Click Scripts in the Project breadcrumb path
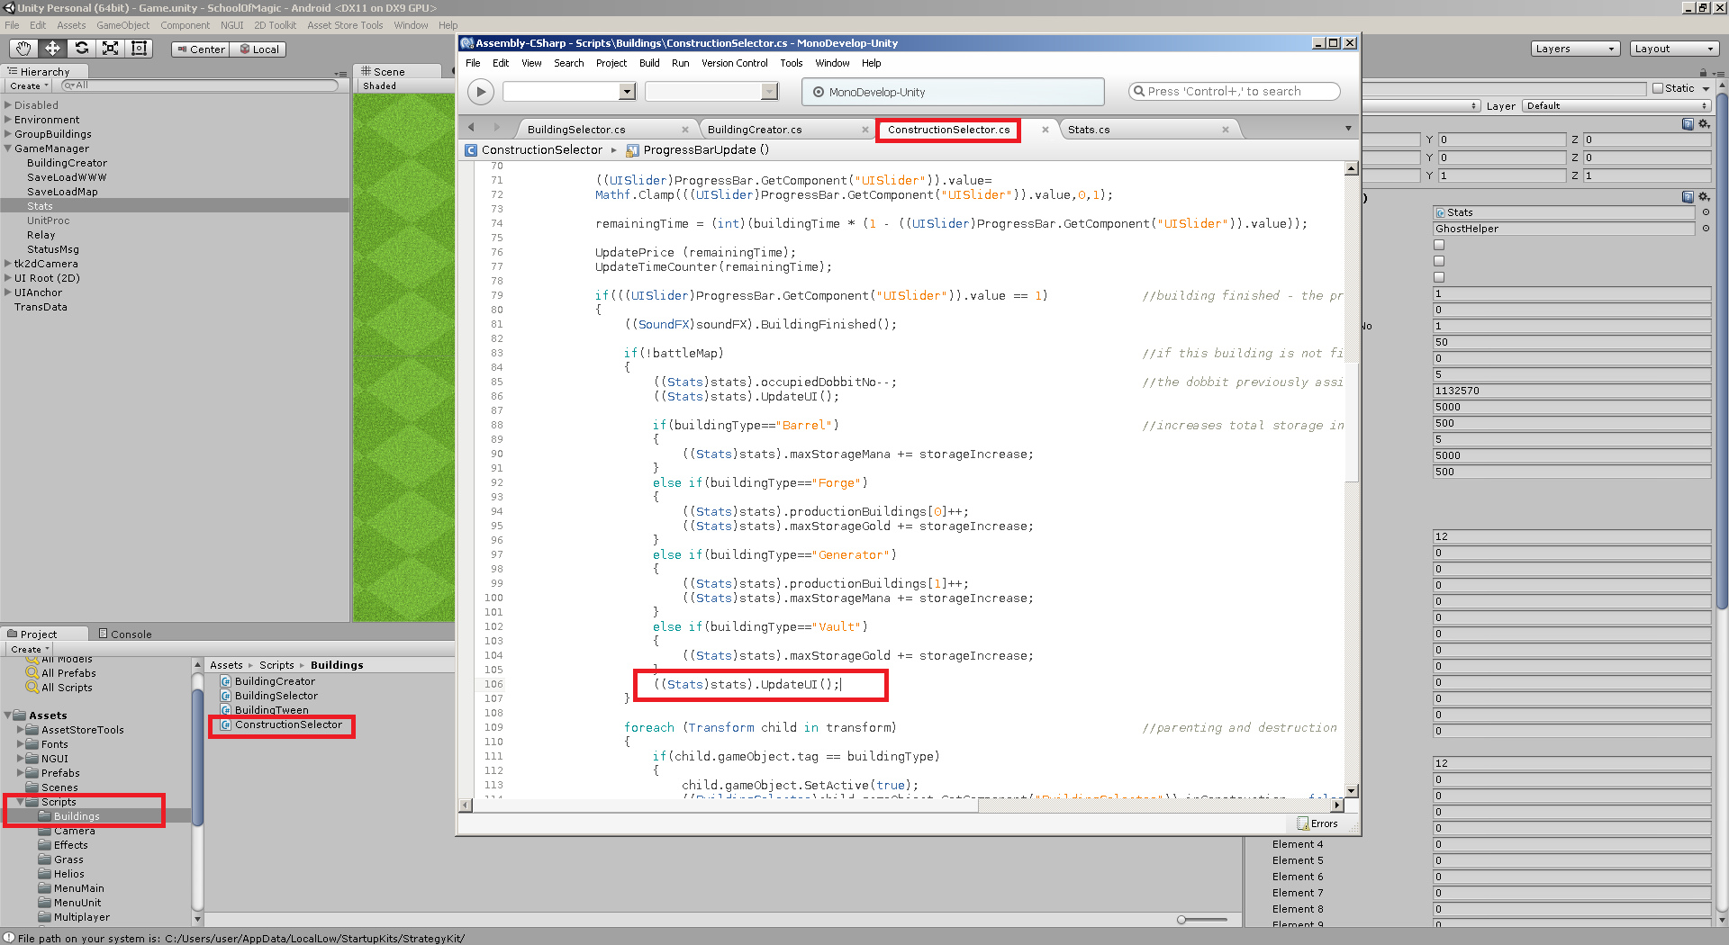The height and width of the screenshot is (945, 1729). click(276, 665)
